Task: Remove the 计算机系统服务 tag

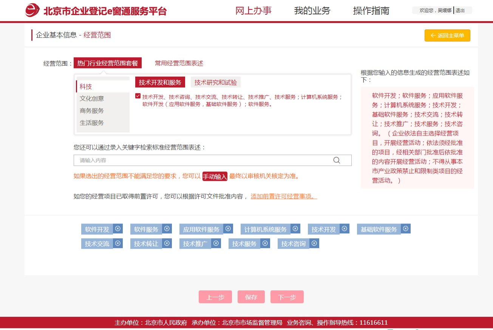Action: (295, 229)
